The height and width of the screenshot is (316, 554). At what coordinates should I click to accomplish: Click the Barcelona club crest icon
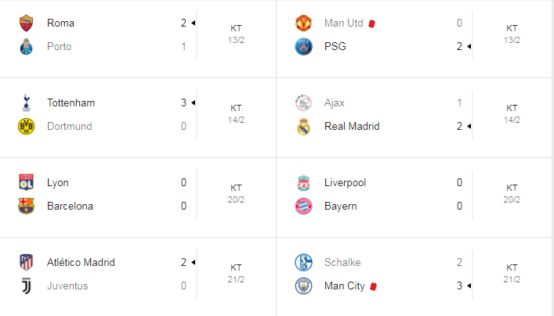click(26, 206)
